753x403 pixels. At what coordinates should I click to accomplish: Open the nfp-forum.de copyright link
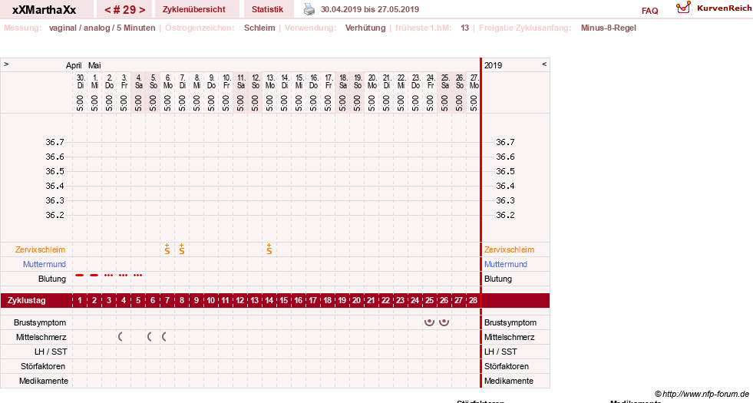point(702,394)
